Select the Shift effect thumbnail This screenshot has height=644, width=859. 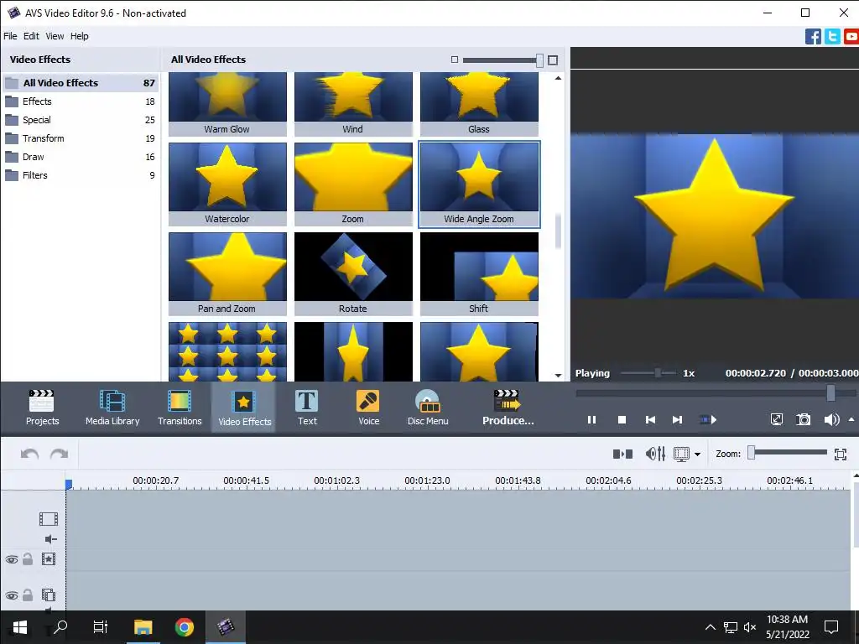(479, 274)
